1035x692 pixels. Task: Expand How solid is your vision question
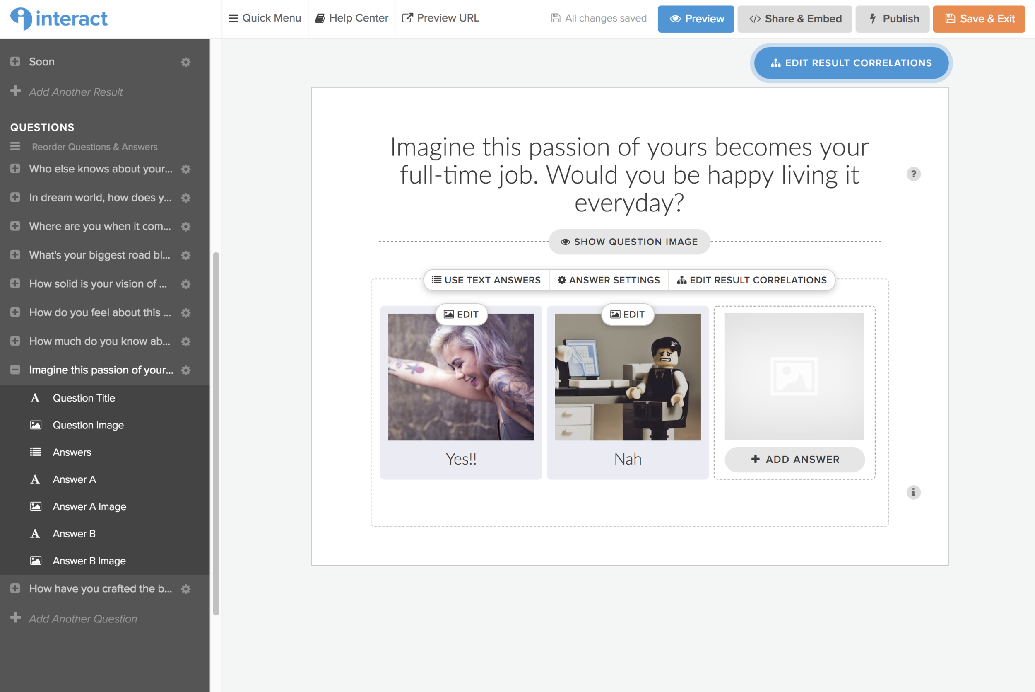point(15,283)
